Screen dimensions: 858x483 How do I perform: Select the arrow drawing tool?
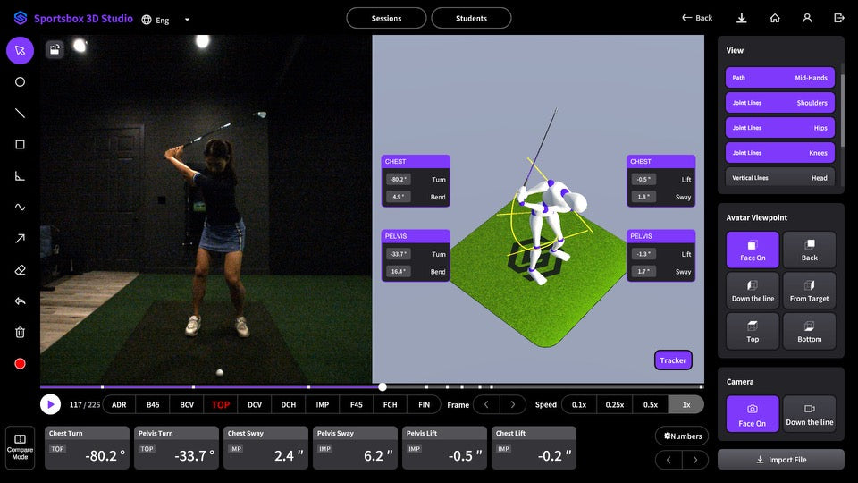coord(20,239)
